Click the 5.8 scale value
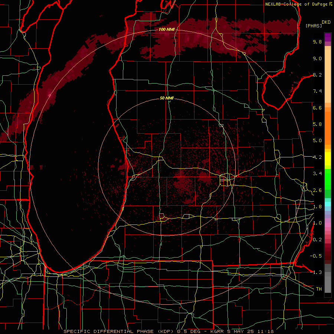 coord(317,124)
